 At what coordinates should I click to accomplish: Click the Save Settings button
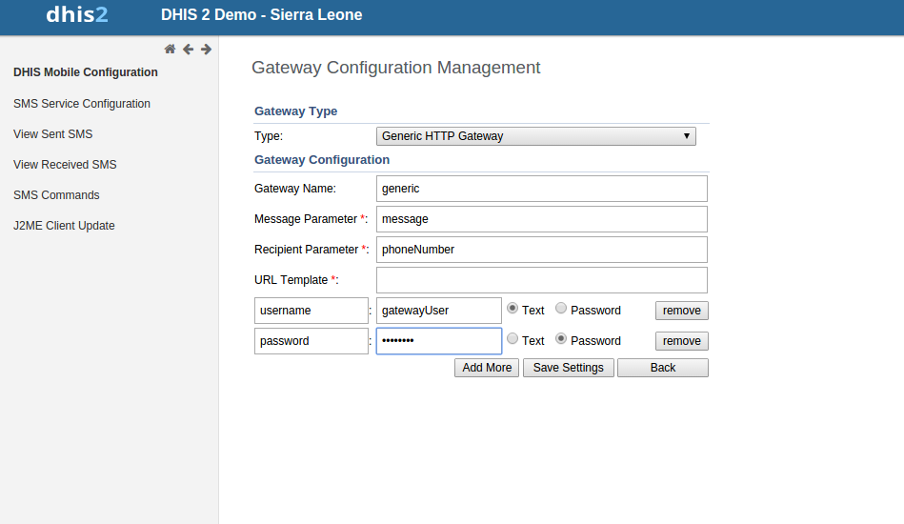(x=568, y=368)
